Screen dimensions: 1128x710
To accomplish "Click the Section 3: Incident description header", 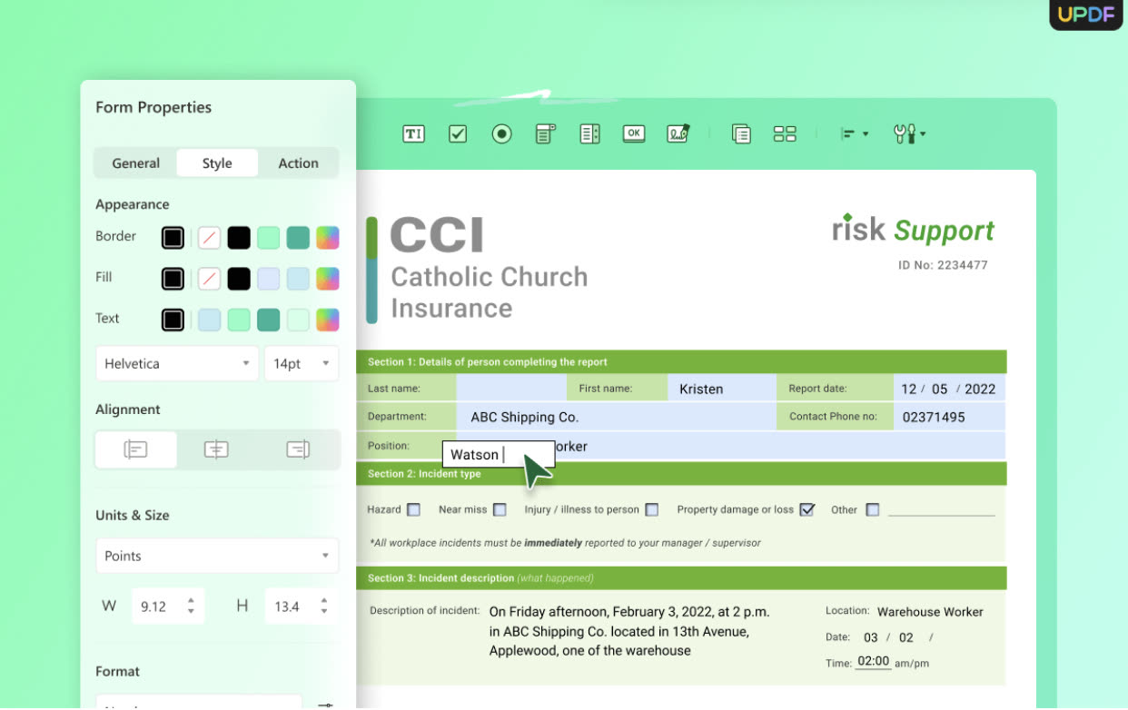I will click(681, 577).
